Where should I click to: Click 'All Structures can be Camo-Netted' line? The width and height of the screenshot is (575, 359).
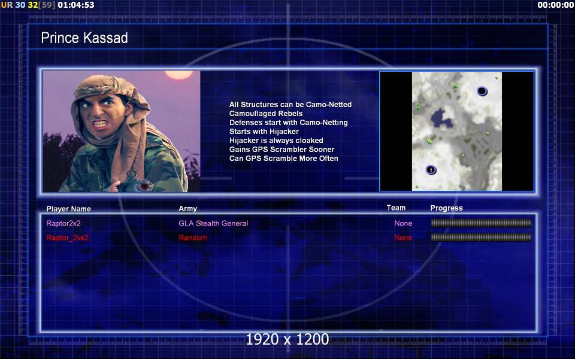(290, 104)
